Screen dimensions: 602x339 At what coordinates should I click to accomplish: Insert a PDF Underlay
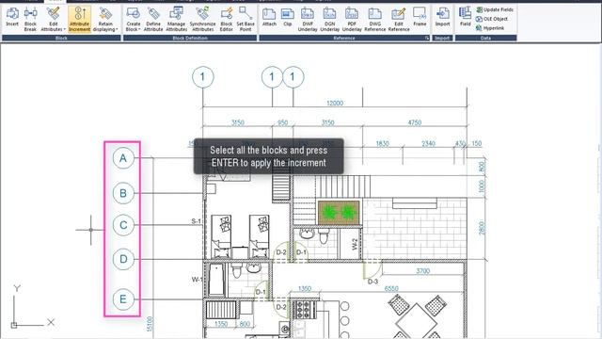352,19
